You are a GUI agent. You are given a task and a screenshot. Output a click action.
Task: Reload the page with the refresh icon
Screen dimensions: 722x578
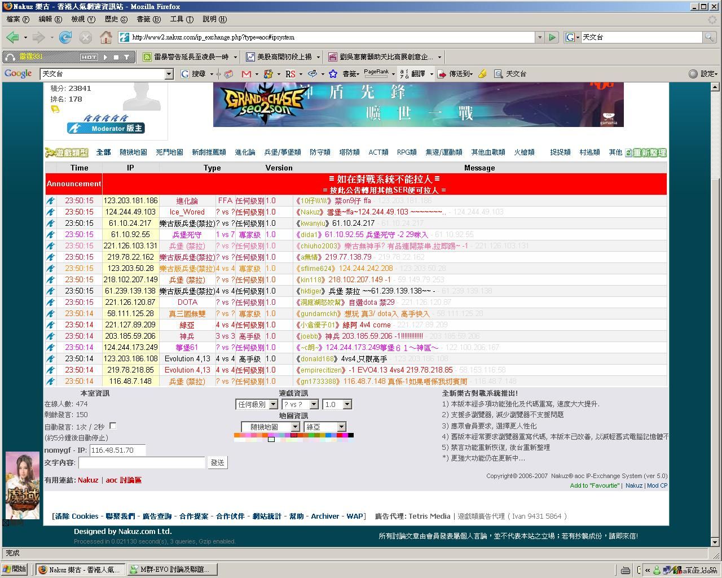(x=65, y=37)
